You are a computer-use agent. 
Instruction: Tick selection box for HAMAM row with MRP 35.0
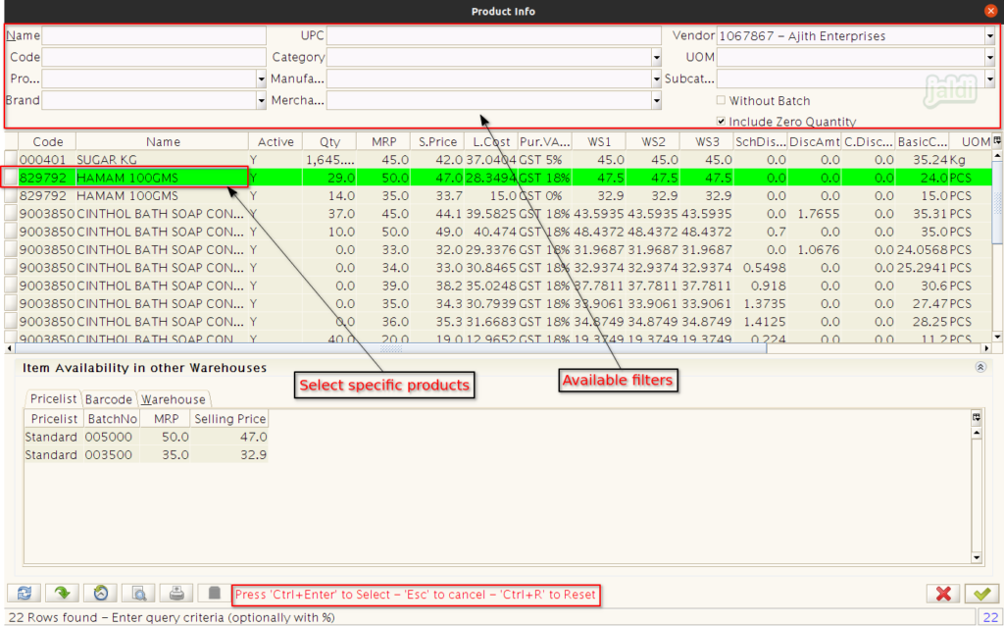(x=11, y=195)
